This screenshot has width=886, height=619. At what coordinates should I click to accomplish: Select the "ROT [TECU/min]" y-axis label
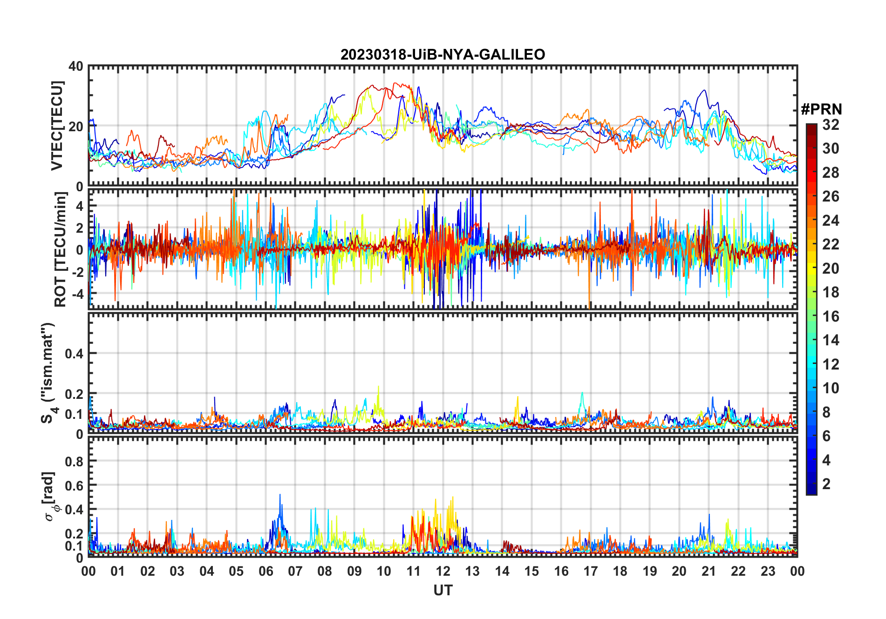[61, 249]
